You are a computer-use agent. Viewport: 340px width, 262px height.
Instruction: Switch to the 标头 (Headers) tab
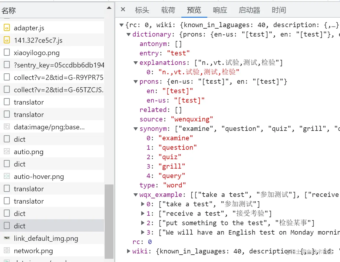(x=142, y=10)
